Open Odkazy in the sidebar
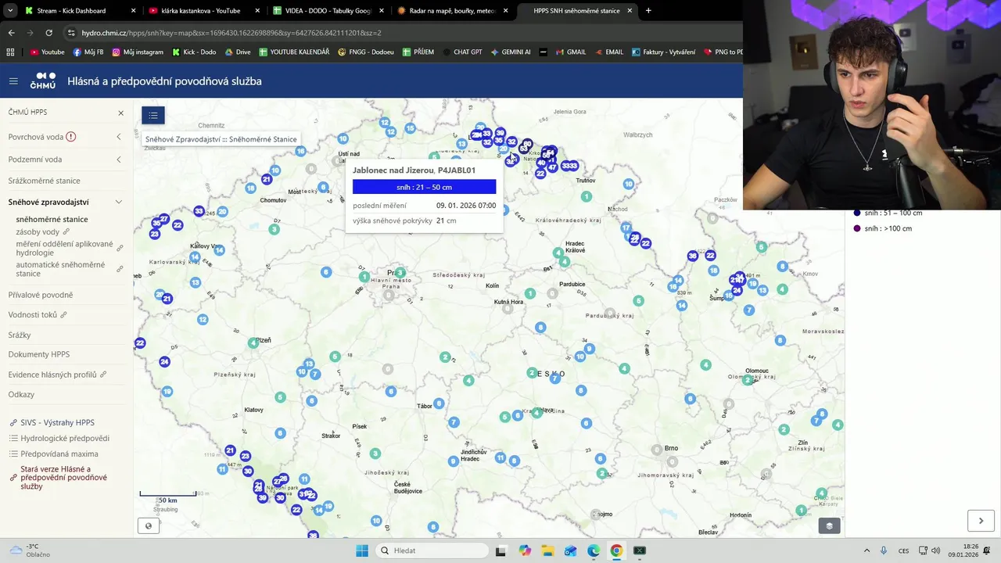 [x=21, y=395]
